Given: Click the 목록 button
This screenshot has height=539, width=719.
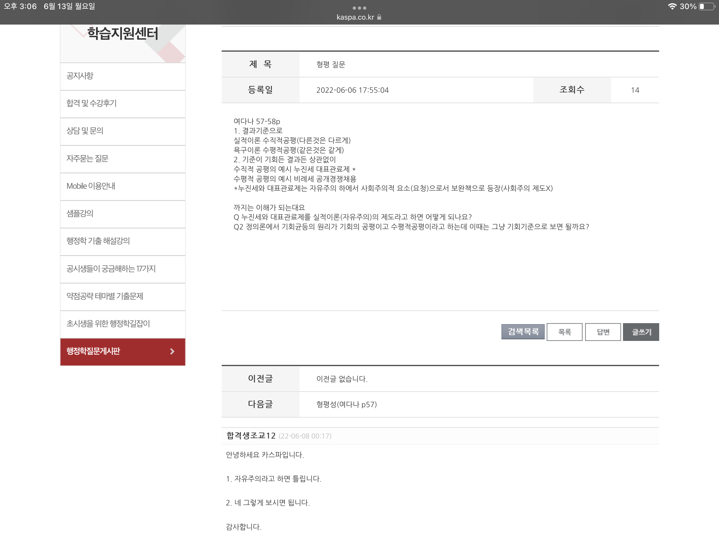Looking at the screenshot, I should tap(564, 332).
